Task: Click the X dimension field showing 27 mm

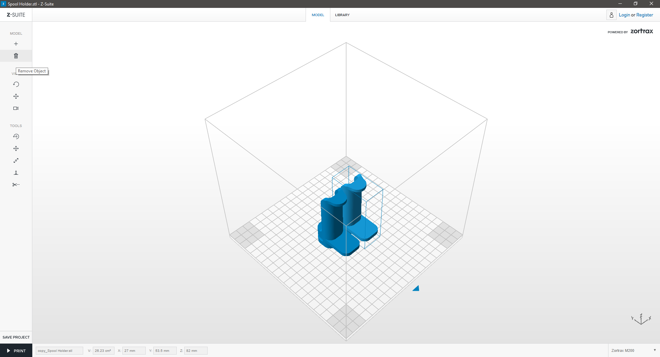Action: coord(134,351)
